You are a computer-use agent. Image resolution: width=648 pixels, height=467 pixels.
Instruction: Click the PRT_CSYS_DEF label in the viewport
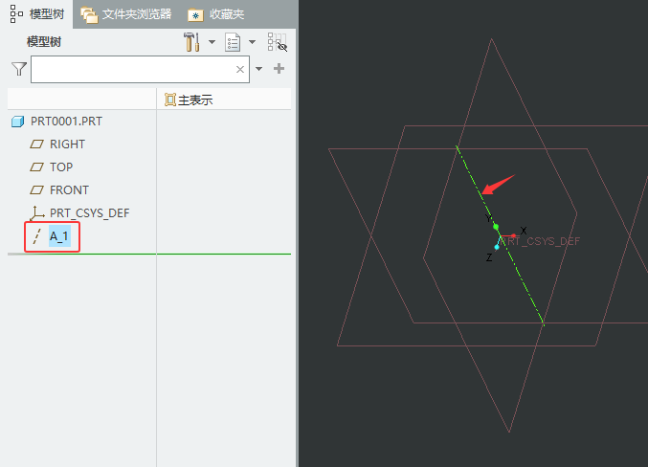click(x=542, y=241)
